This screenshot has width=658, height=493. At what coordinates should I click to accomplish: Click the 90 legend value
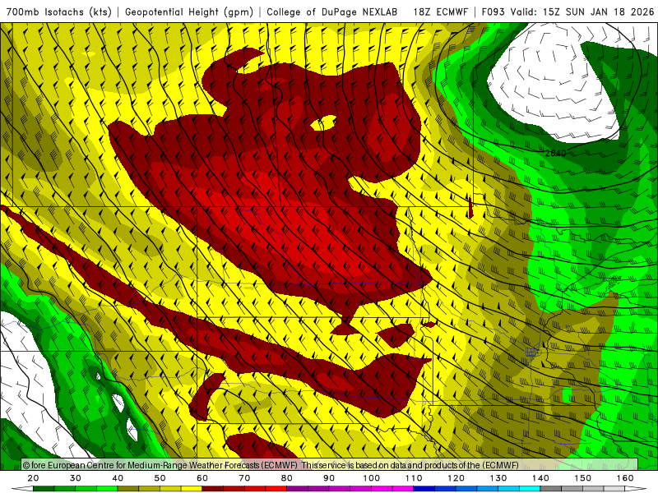pyautogui.click(x=330, y=478)
